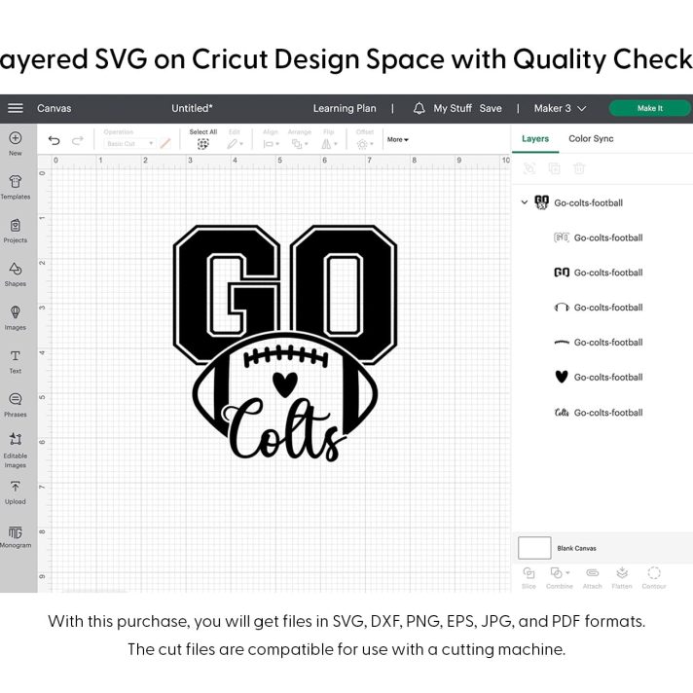
Task: Open the Arrange dropdown
Action: click(300, 144)
